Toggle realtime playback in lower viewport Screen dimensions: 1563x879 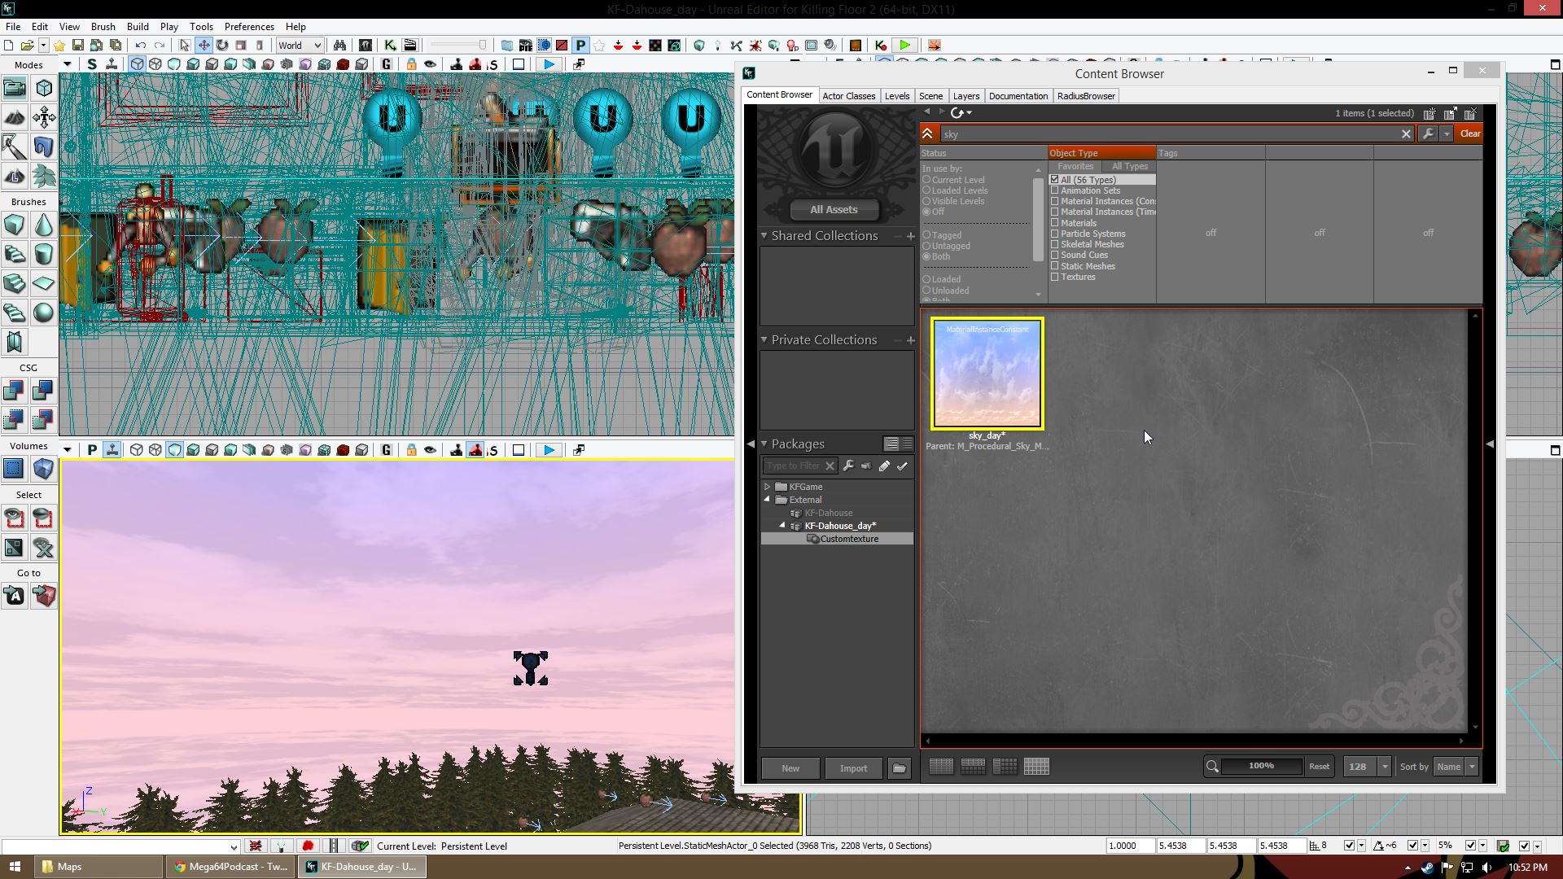point(549,450)
